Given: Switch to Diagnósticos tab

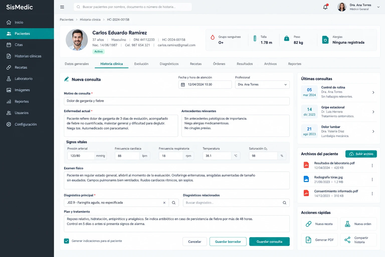Looking at the screenshot, I should pyautogui.click(x=169, y=64).
